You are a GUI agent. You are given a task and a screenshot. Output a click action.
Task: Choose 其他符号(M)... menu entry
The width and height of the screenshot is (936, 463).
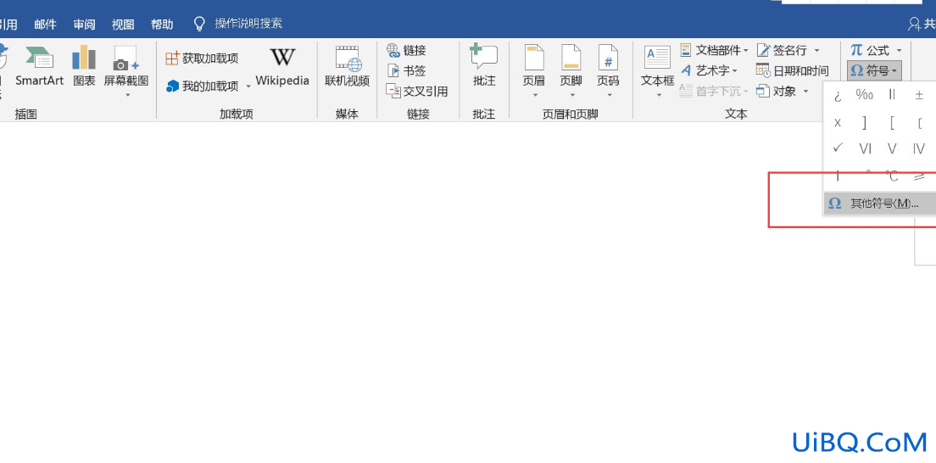[x=879, y=204]
